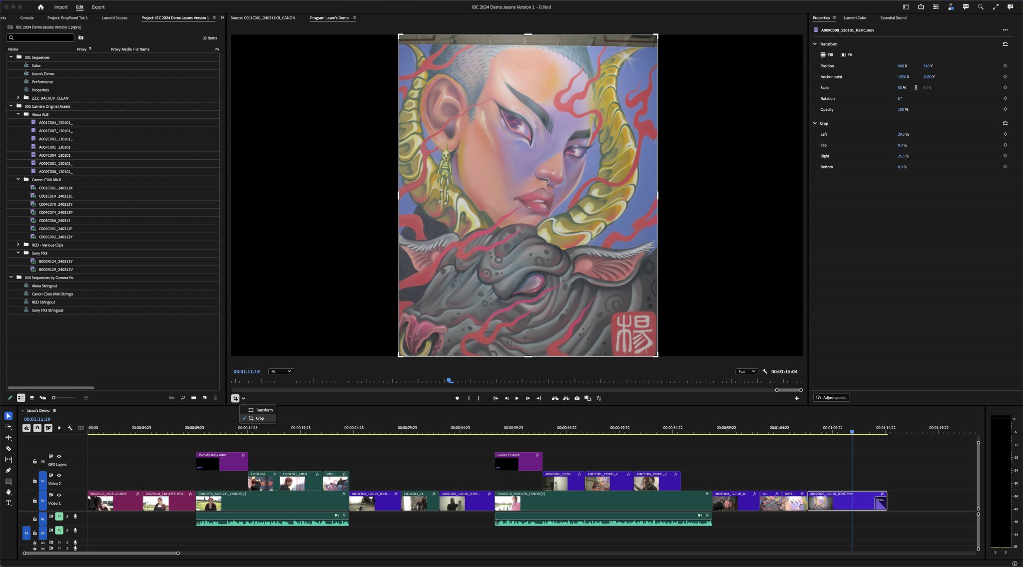Select the Pen tool in the timeline
This screenshot has height=567, width=1023.
pyautogui.click(x=8, y=470)
